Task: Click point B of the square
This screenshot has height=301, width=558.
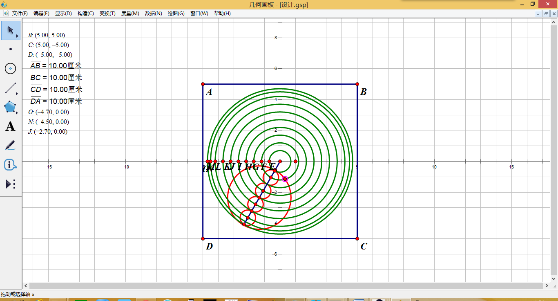Action: click(x=357, y=84)
